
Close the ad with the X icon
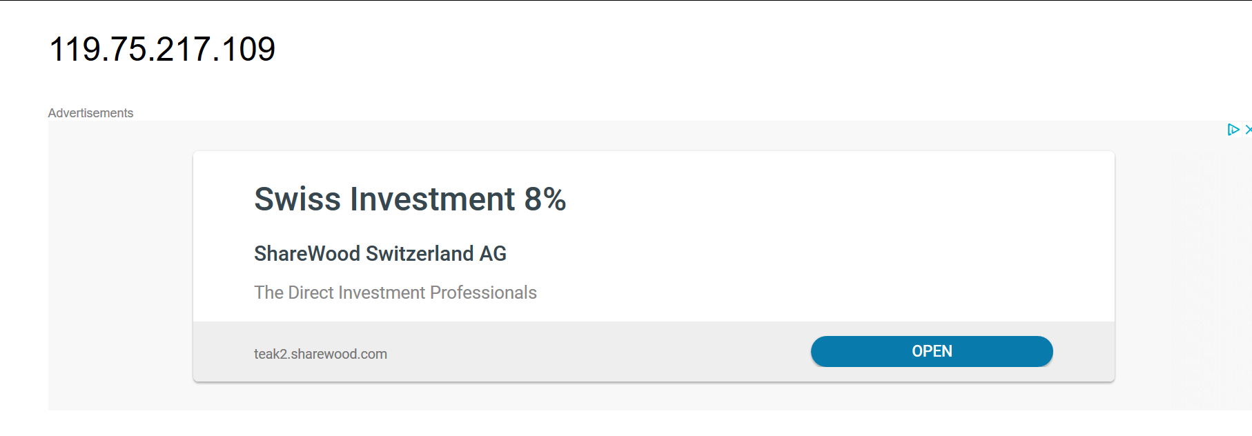pyautogui.click(x=1249, y=130)
